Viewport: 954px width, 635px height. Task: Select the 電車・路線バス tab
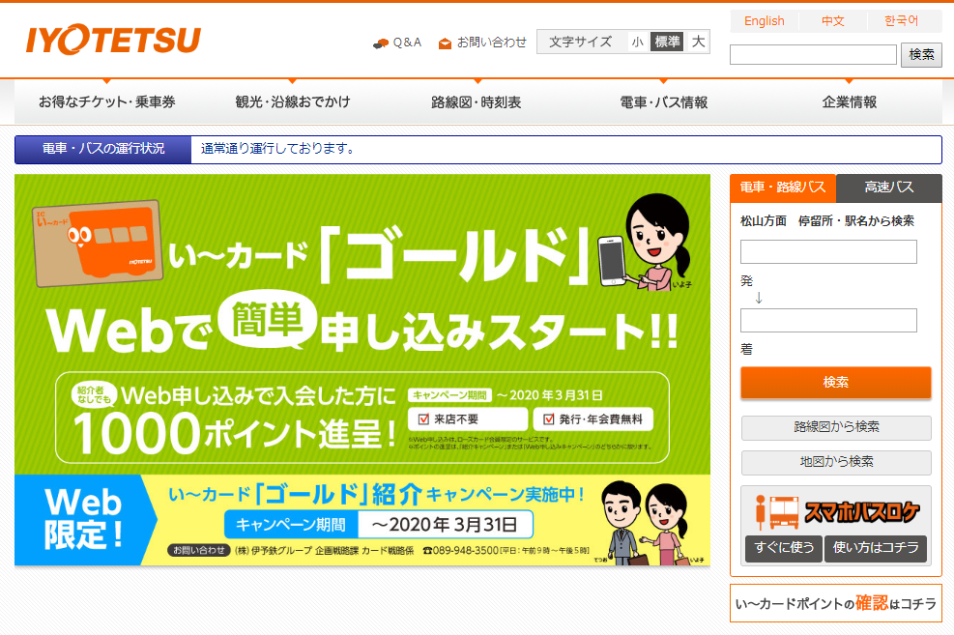pyautogui.click(x=783, y=188)
